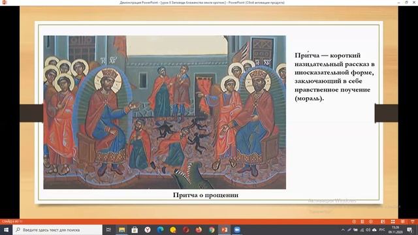Launch Yandex Browser from the taskbar
Screen dimensions: 418x235
click(x=148, y=230)
